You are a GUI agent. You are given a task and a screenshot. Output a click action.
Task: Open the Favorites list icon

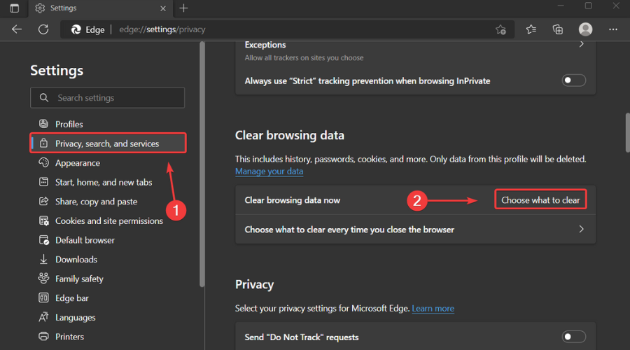pos(531,29)
